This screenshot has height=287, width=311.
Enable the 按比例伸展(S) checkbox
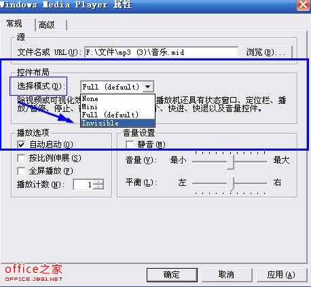(21, 158)
